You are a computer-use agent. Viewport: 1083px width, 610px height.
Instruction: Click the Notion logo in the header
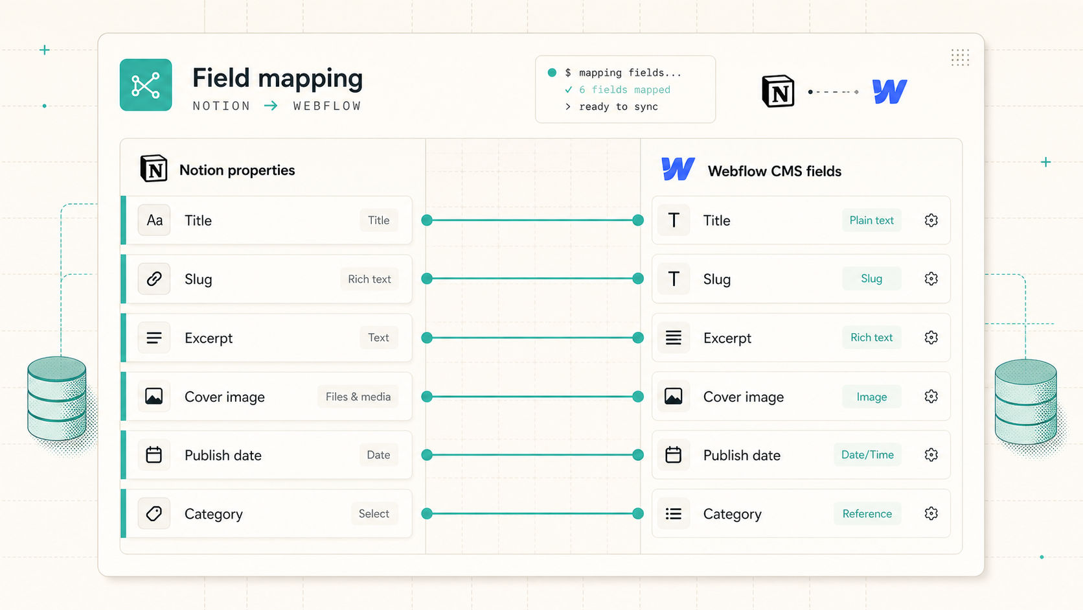tap(778, 91)
